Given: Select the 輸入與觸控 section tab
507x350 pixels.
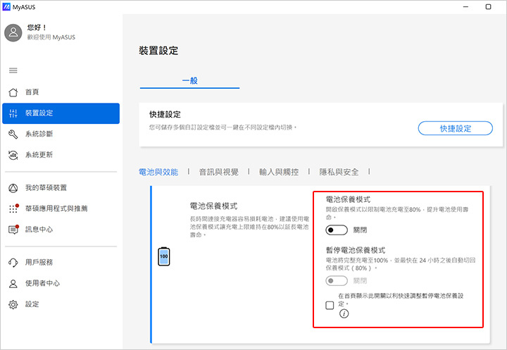Looking at the screenshot, I should pos(279,172).
